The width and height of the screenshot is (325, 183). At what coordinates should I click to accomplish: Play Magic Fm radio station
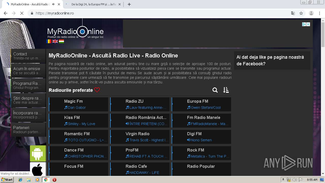[x=78, y=104]
